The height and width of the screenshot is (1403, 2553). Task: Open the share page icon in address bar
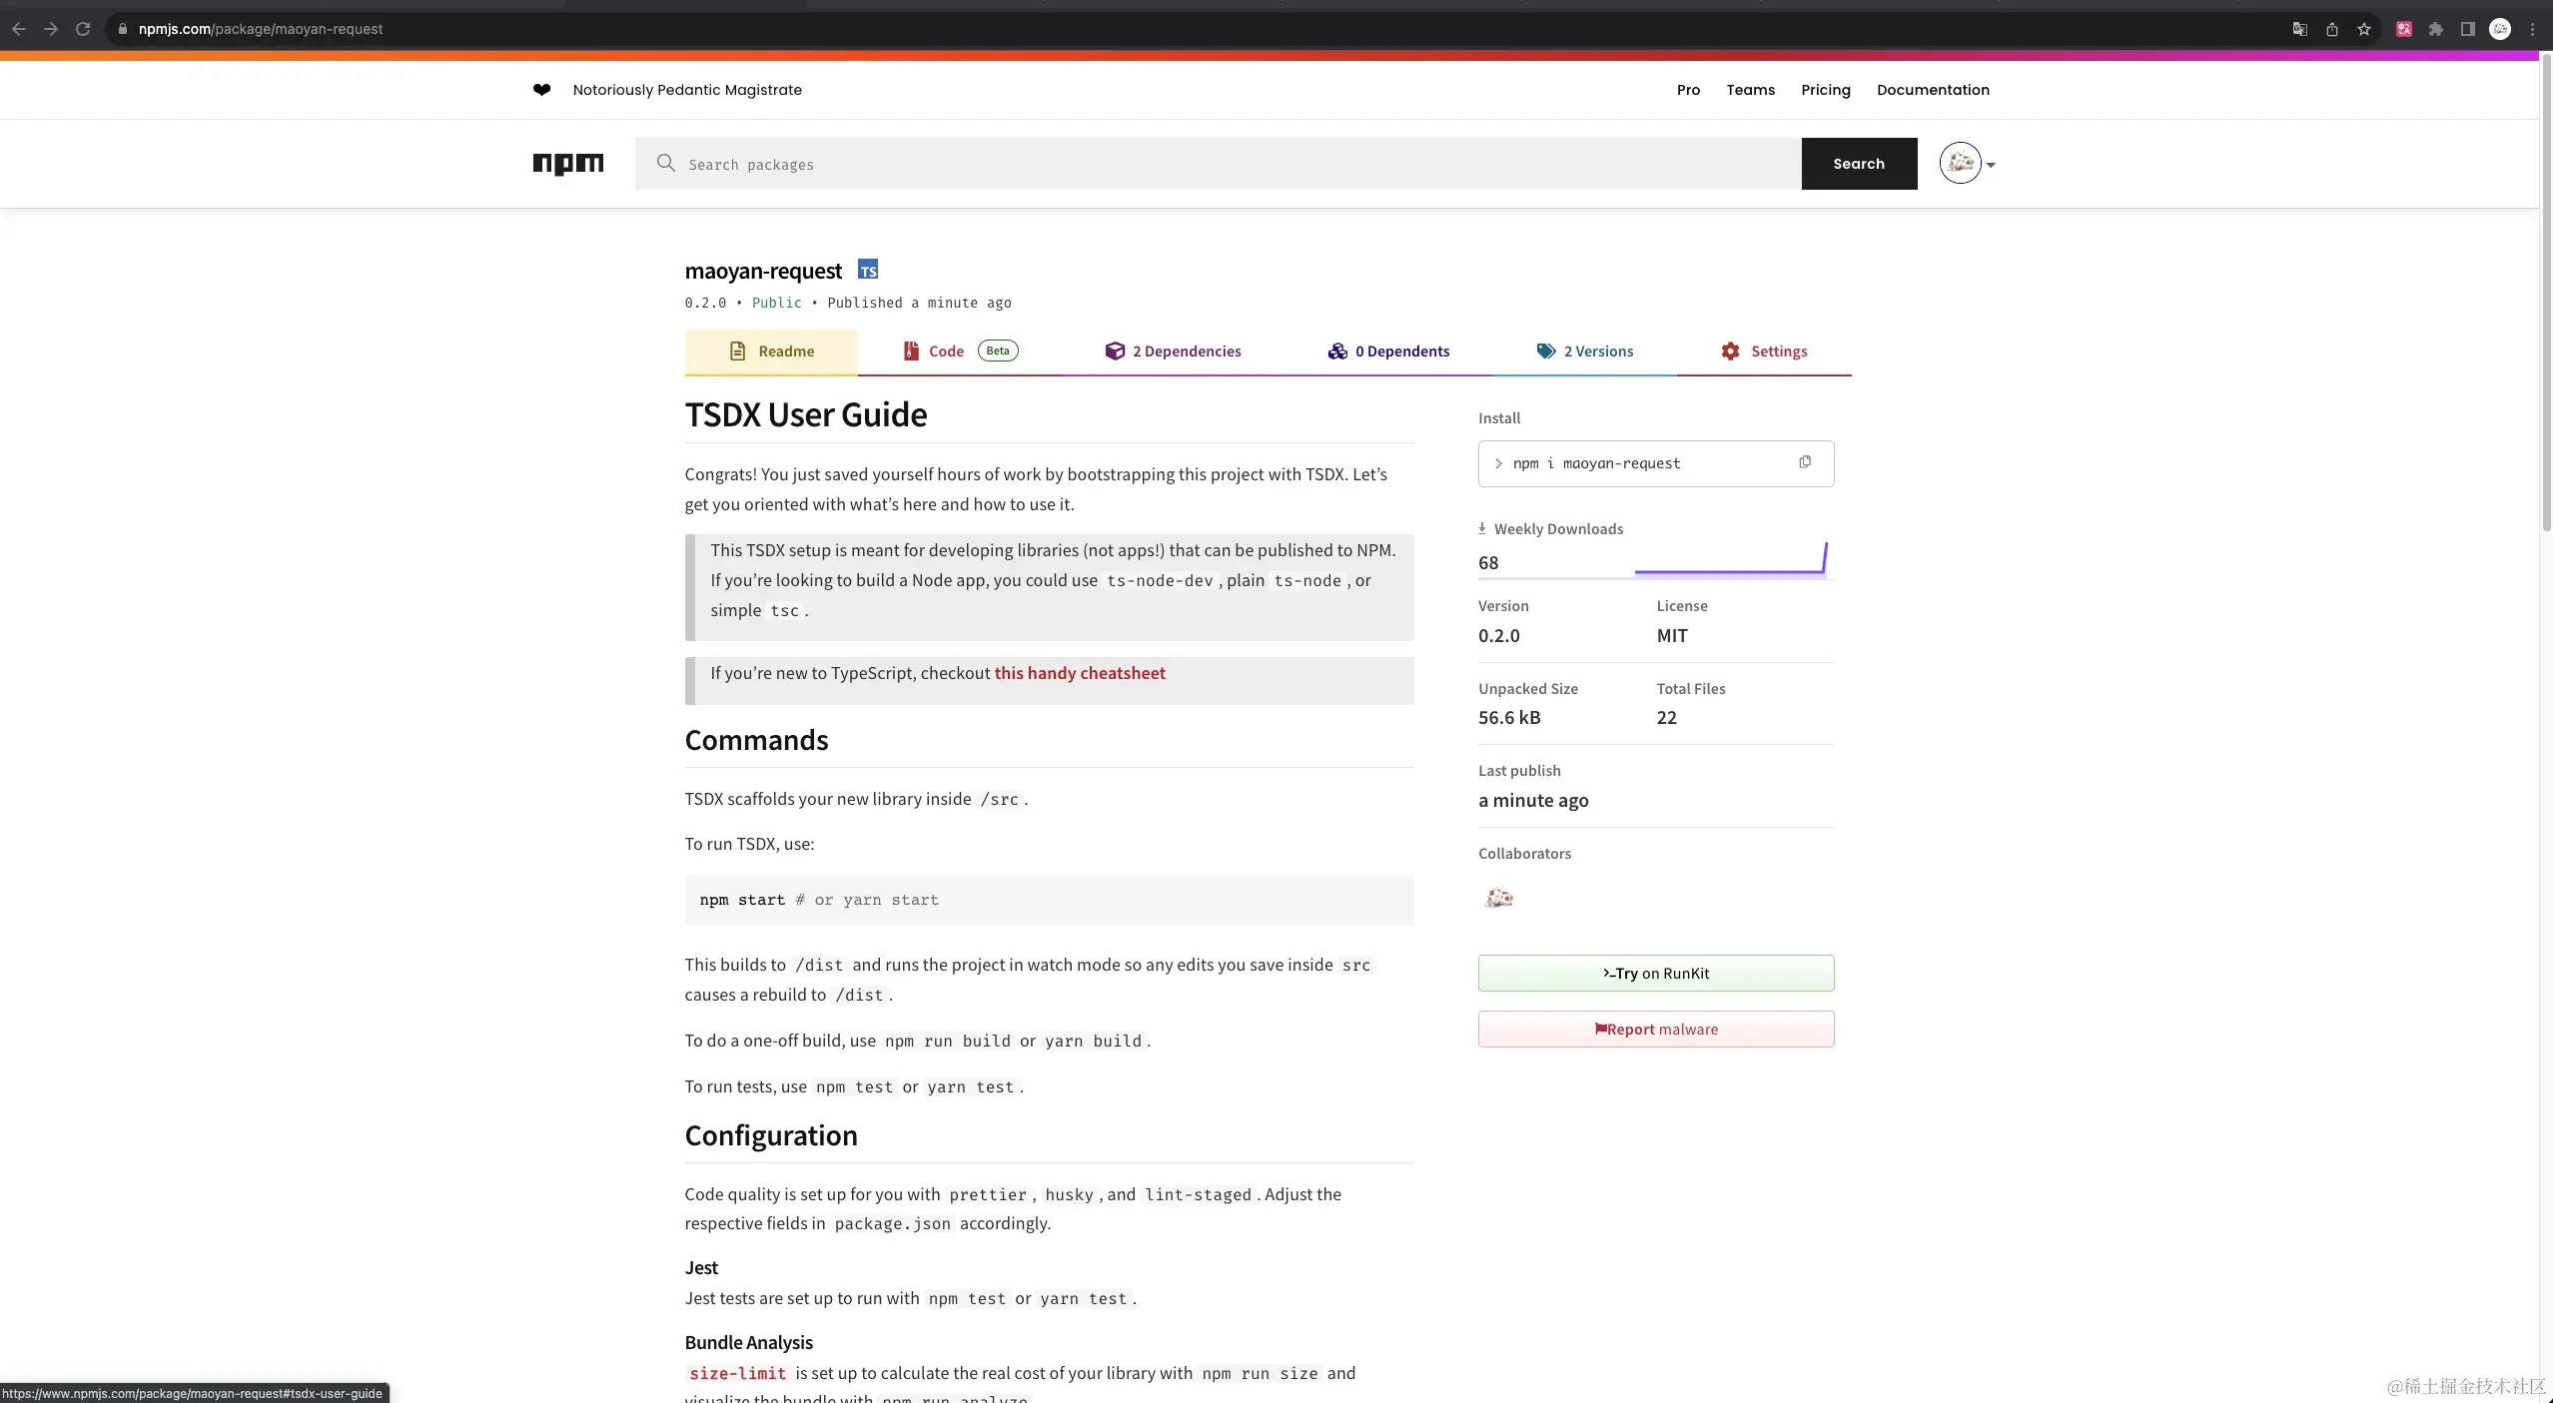(x=2331, y=29)
